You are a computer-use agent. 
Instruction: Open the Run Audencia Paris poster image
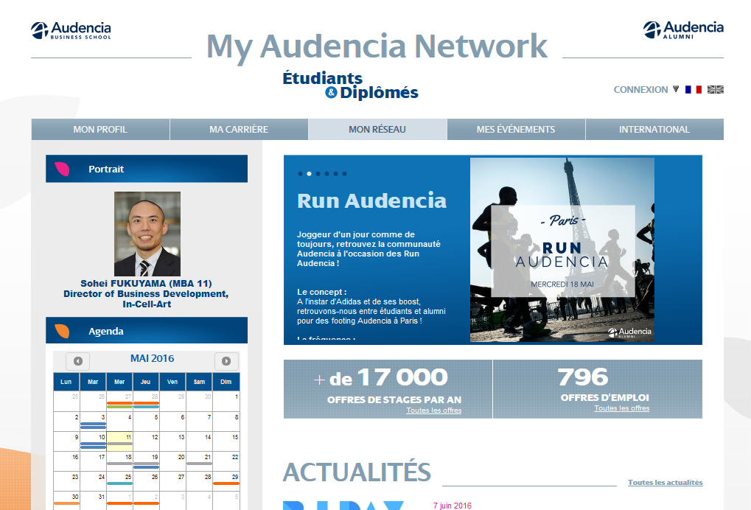click(x=562, y=250)
